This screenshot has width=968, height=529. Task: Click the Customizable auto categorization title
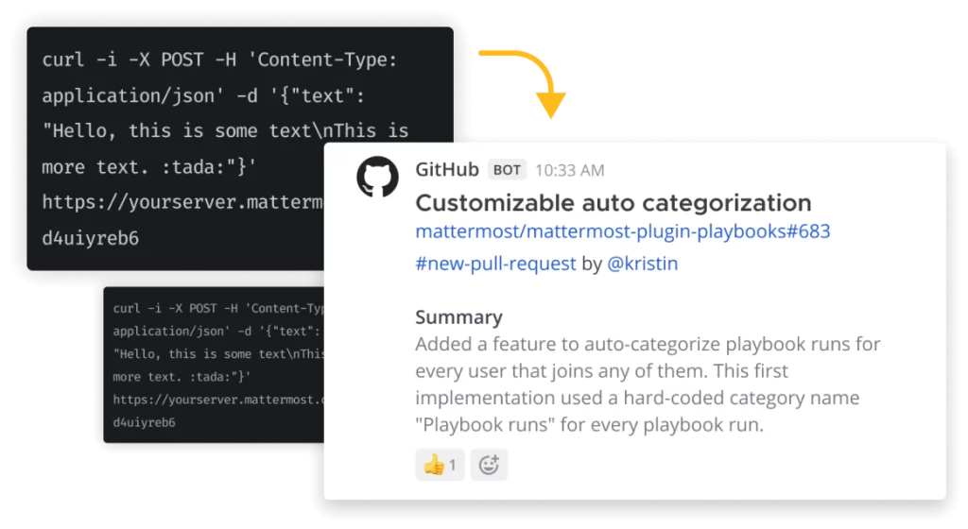(x=613, y=203)
